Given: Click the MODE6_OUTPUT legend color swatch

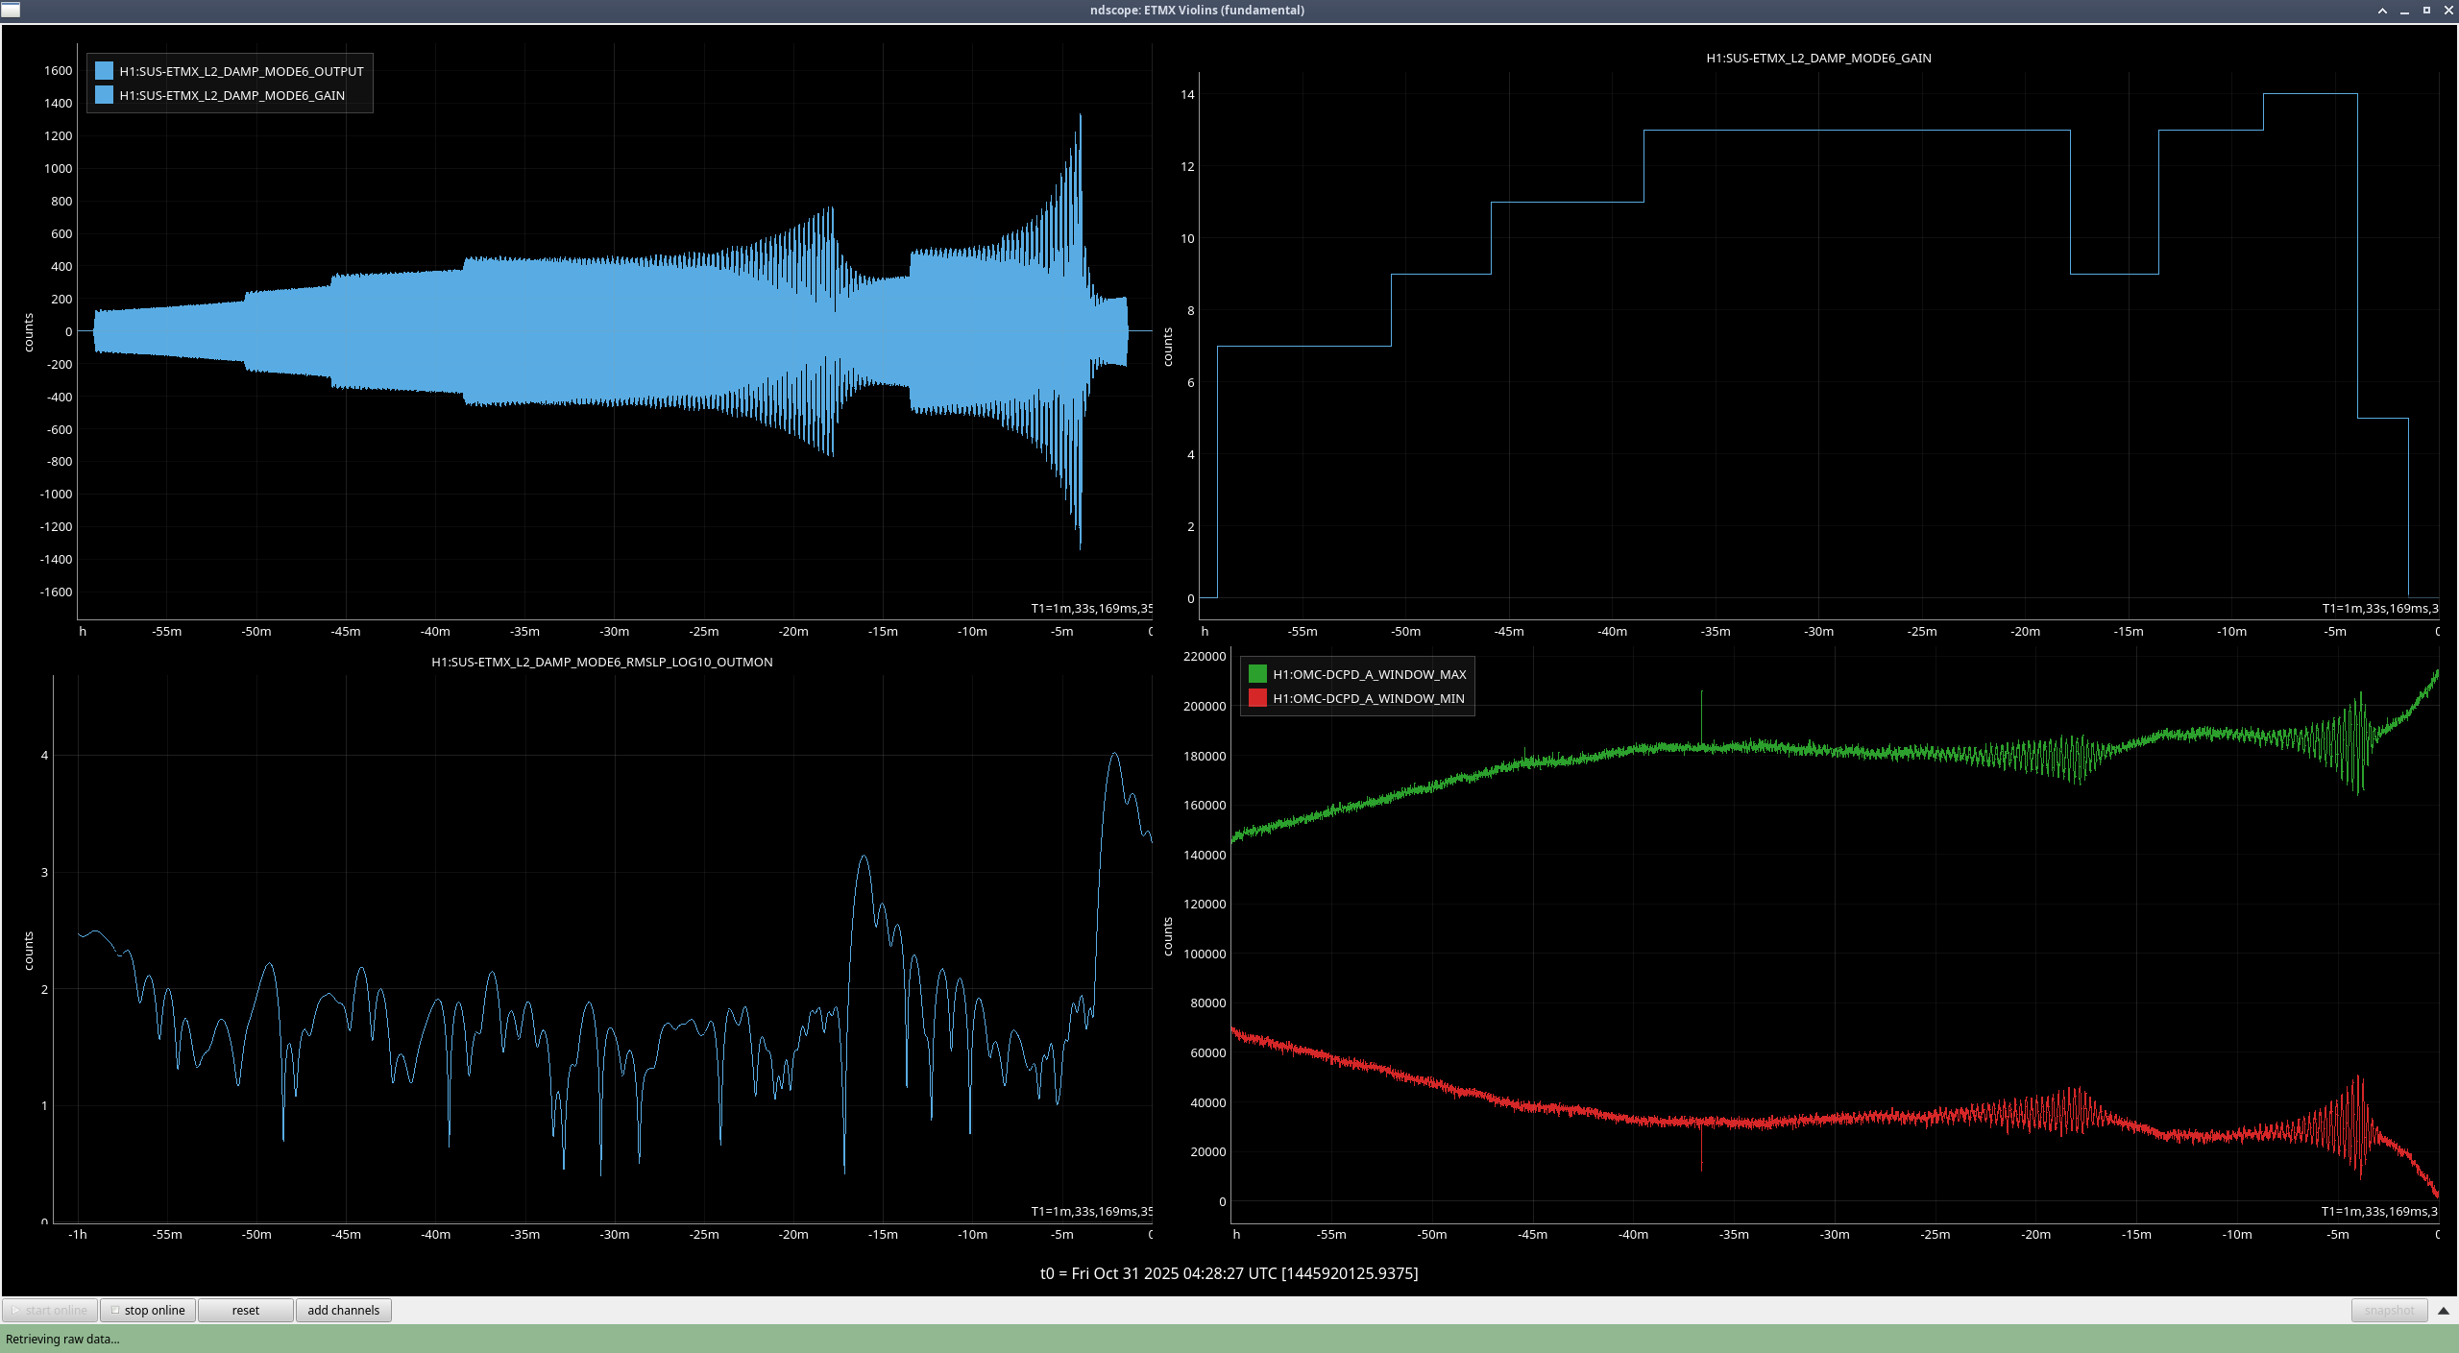Looking at the screenshot, I should pos(104,71).
